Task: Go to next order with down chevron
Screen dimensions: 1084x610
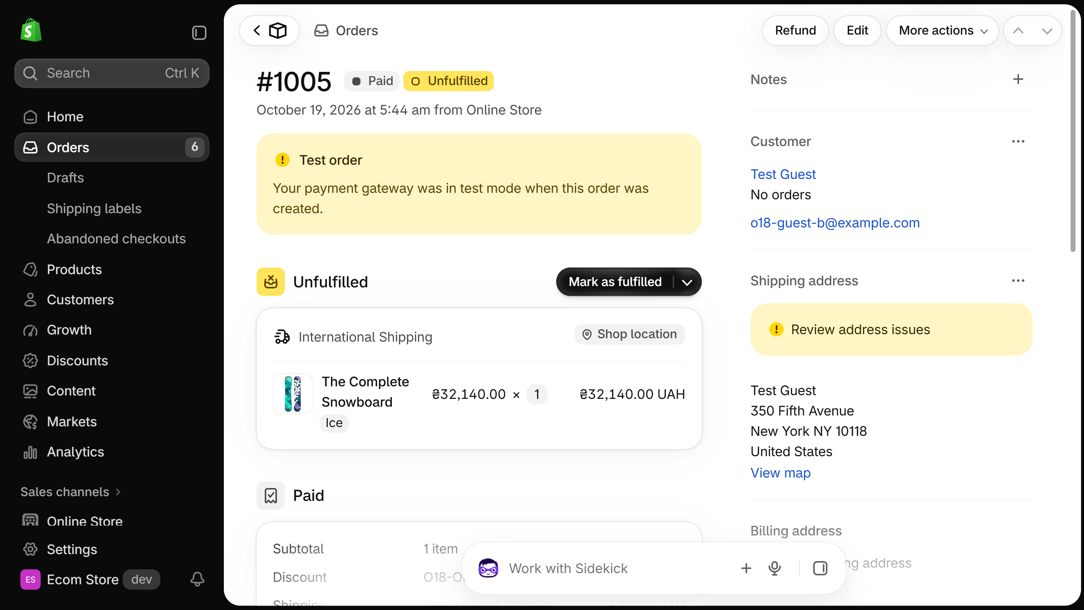Action: click(1047, 31)
